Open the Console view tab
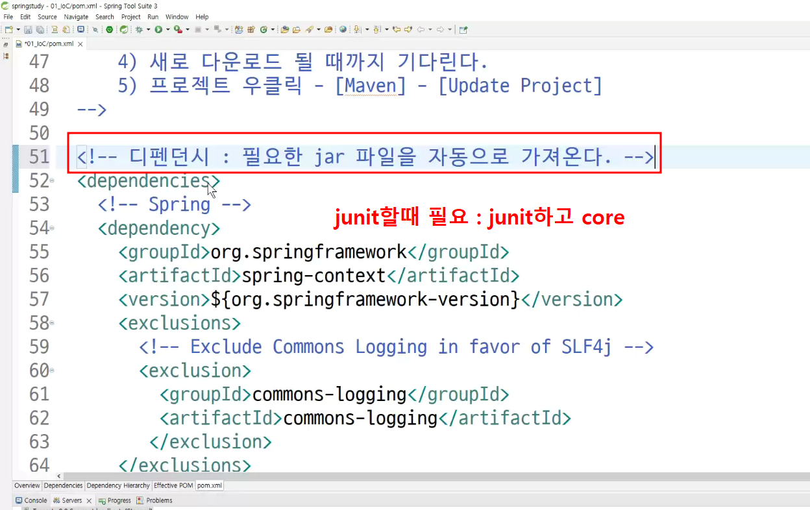810x510 pixels. point(31,500)
